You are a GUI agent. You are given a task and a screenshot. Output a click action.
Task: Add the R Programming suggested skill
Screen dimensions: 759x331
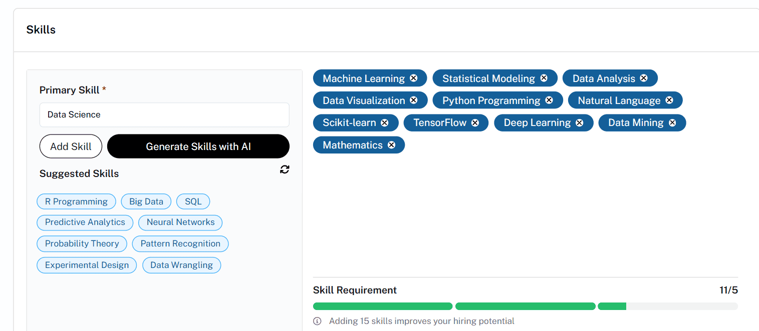click(x=76, y=201)
